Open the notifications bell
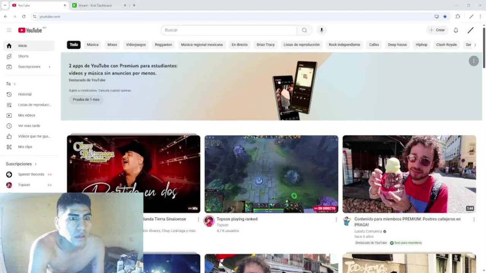 click(456, 30)
